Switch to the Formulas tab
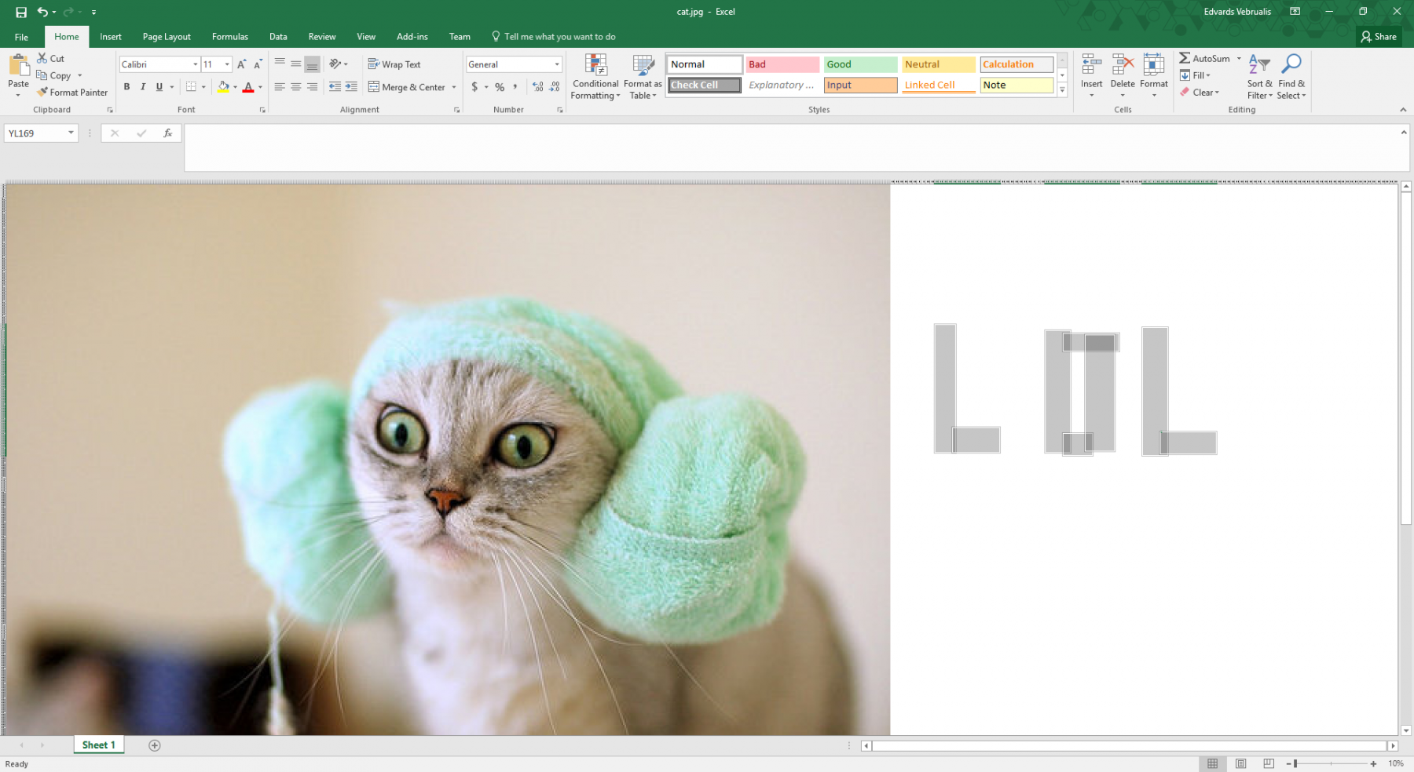The image size is (1414, 772). (230, 37)
